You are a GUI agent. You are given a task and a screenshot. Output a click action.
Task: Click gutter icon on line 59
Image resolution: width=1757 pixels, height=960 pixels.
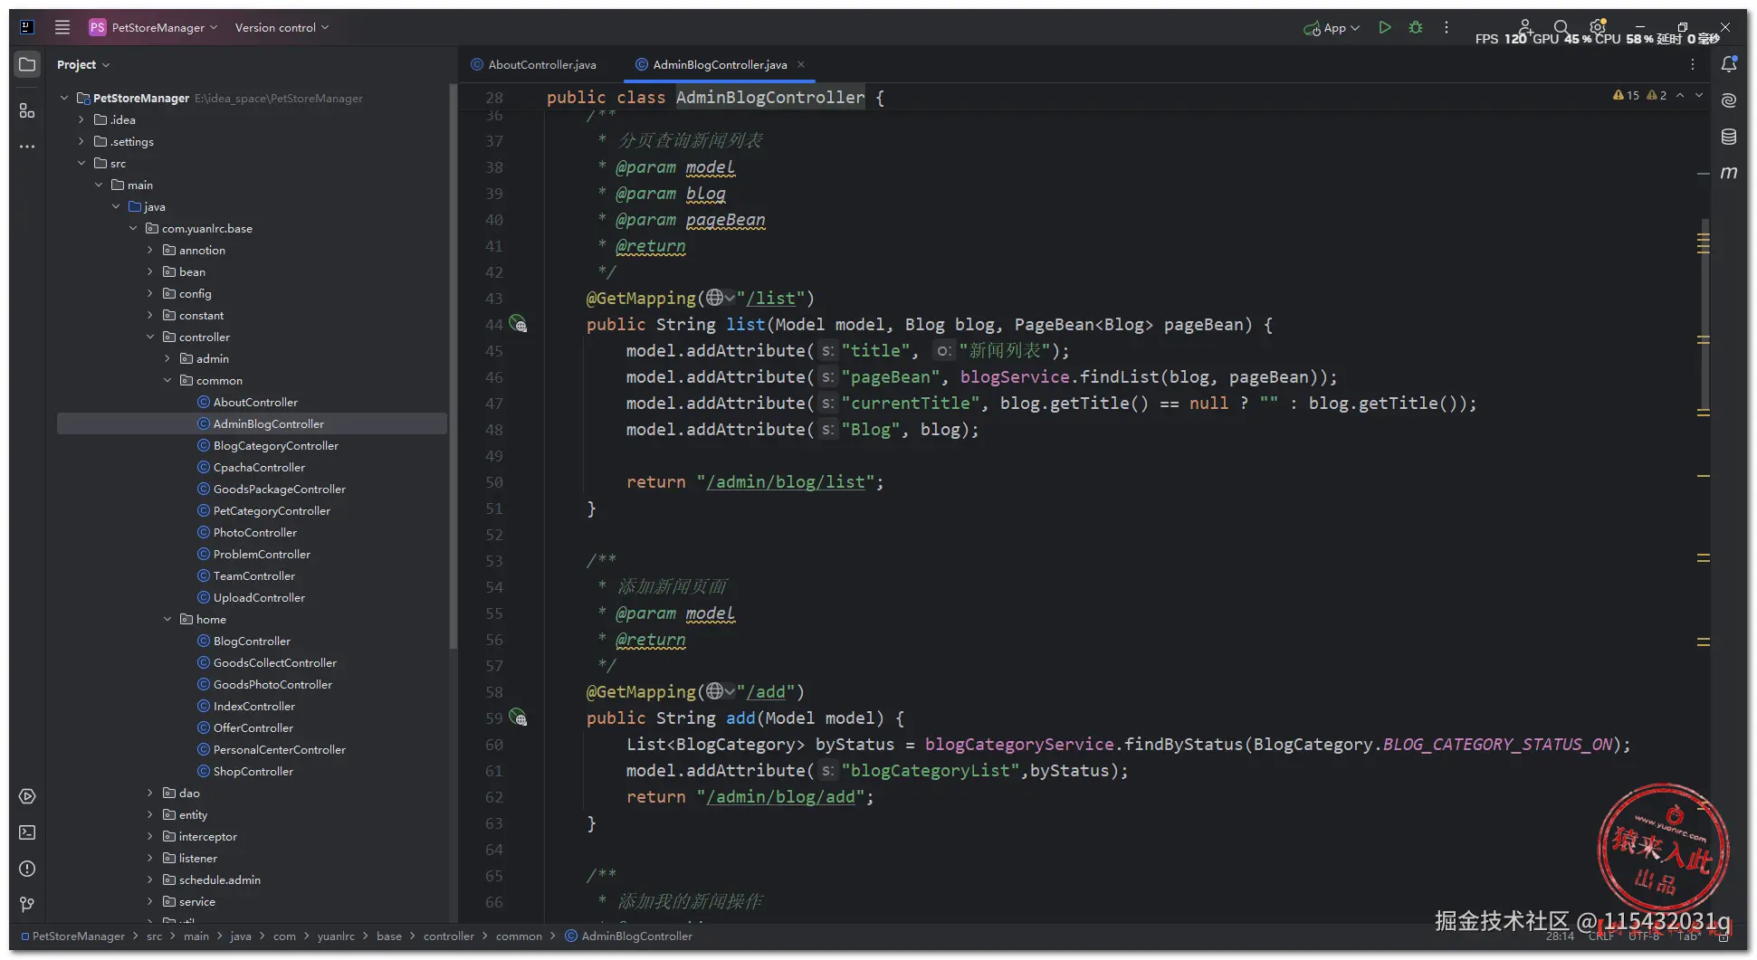[518, 718]
